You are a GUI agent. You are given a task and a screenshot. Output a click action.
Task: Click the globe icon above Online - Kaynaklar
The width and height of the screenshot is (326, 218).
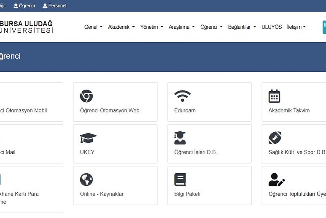tap(86, 180)
